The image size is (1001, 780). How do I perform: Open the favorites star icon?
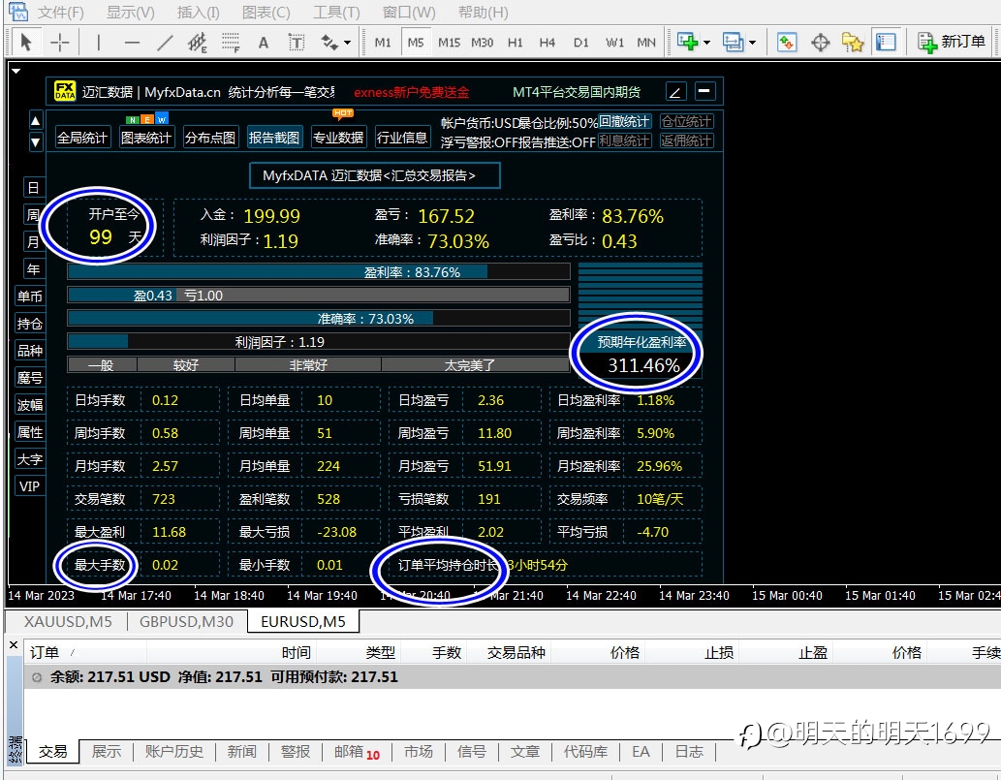point(852,43)
